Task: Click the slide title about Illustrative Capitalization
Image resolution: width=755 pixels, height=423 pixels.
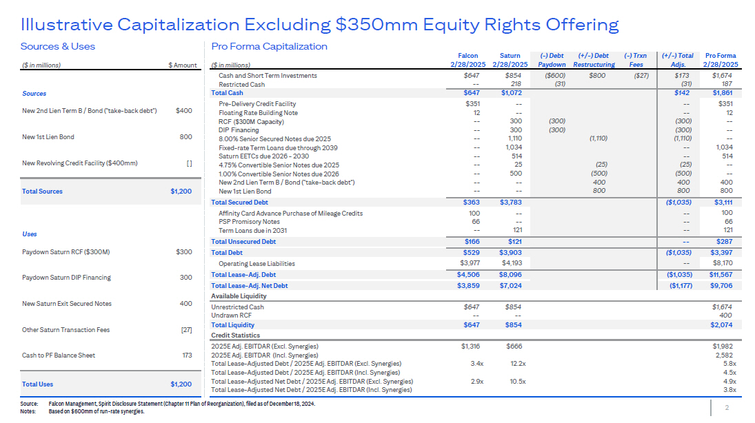Action: point(319,25)
